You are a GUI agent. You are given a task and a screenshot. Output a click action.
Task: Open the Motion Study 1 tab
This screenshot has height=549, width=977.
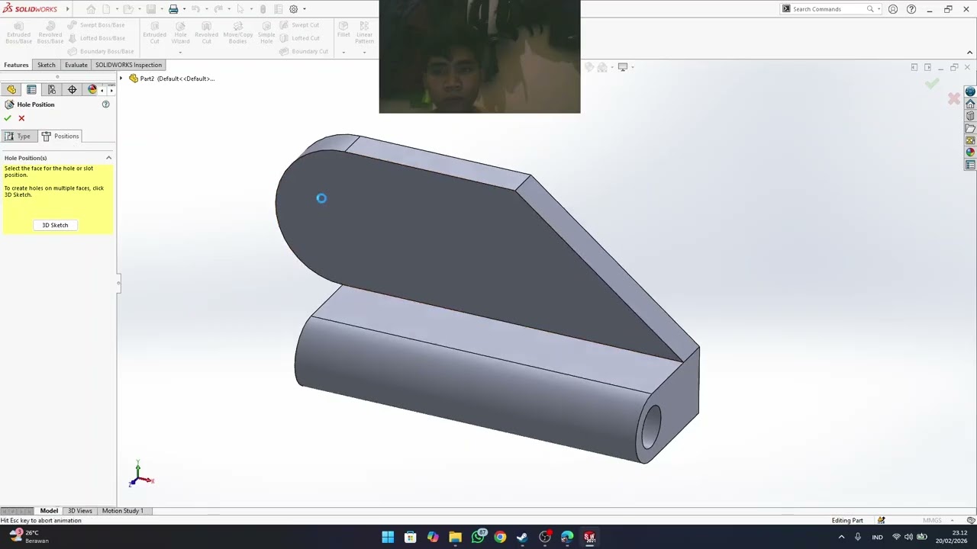(x=122, y=511)
